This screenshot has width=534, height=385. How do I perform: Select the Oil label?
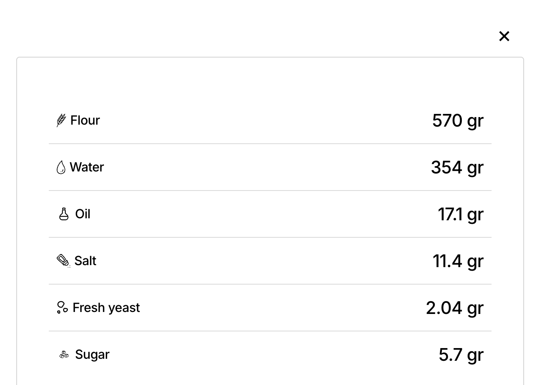tap(83, 214)
